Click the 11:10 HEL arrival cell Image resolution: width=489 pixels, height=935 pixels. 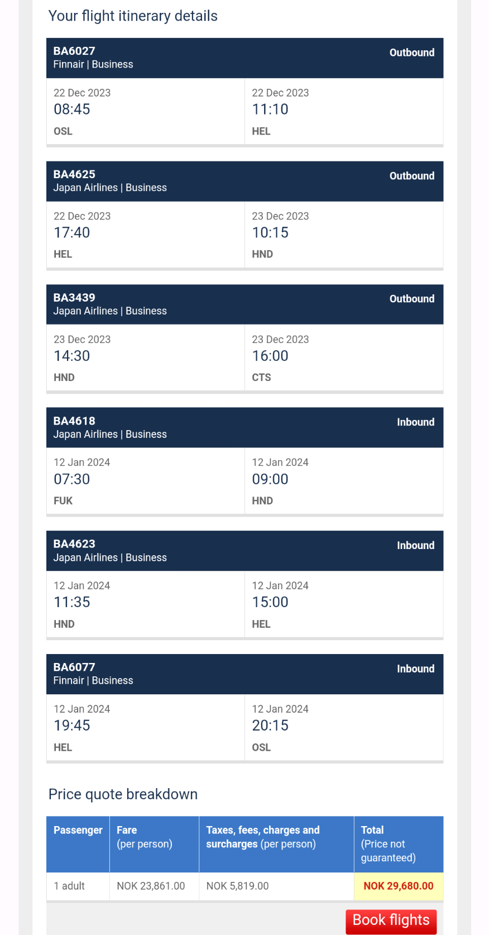click(x=344, y=112)
